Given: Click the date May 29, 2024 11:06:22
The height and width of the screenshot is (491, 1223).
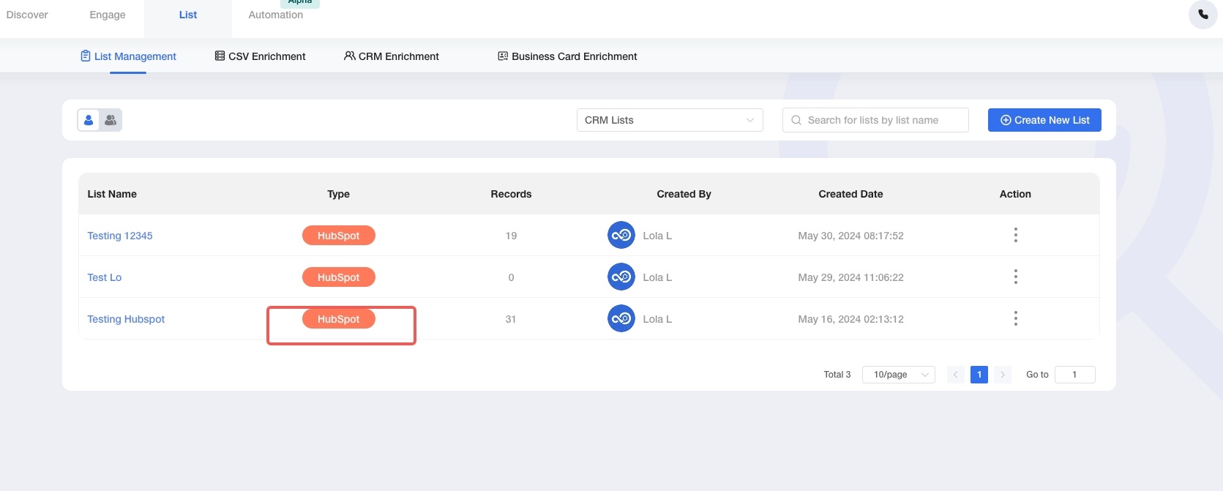Looking at the screenshot, I should 850,277.
